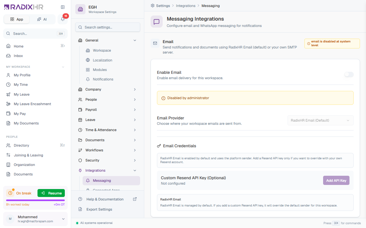Click the settings gear icon in breadcrumb
This screenshot has height=228, width=366.
152,6
